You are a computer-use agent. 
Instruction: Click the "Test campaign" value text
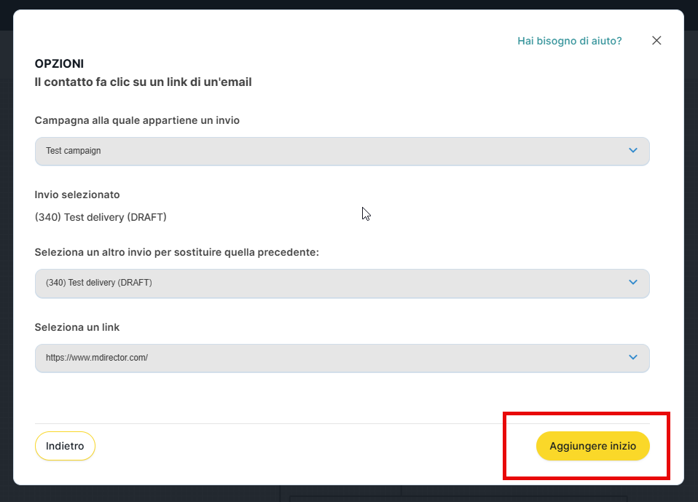pyautogui.click(x=73, y=151)
